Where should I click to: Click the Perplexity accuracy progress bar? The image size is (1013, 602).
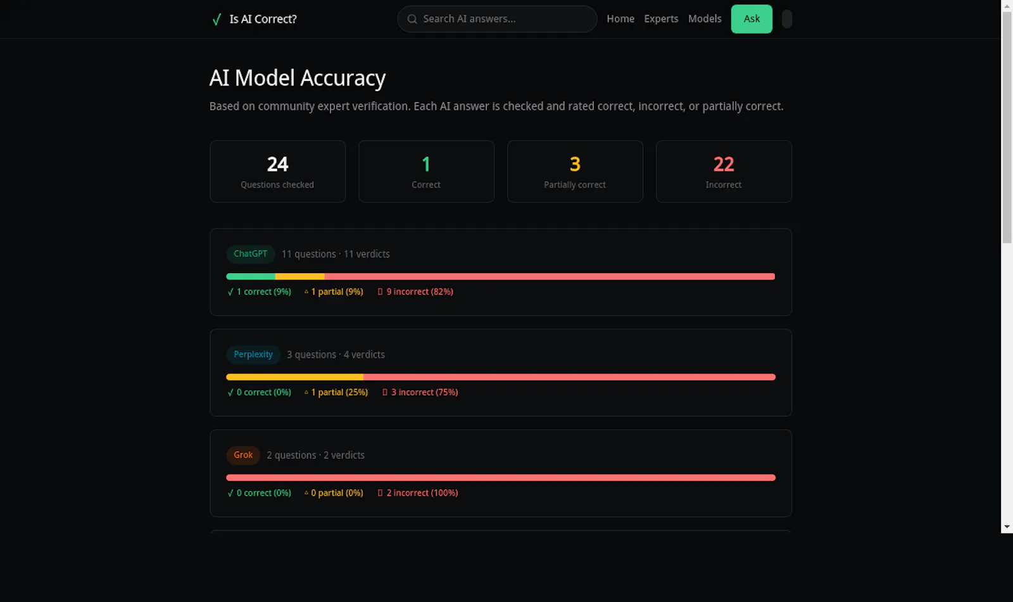coord(500,377)
